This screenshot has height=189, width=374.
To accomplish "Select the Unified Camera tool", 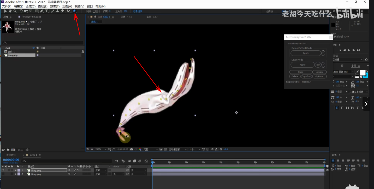I will tap(26, 11).
